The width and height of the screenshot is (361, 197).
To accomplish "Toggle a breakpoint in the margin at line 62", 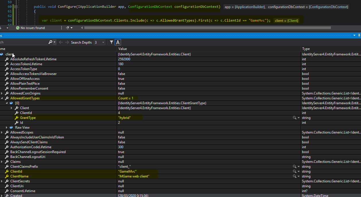I will 3,16.
